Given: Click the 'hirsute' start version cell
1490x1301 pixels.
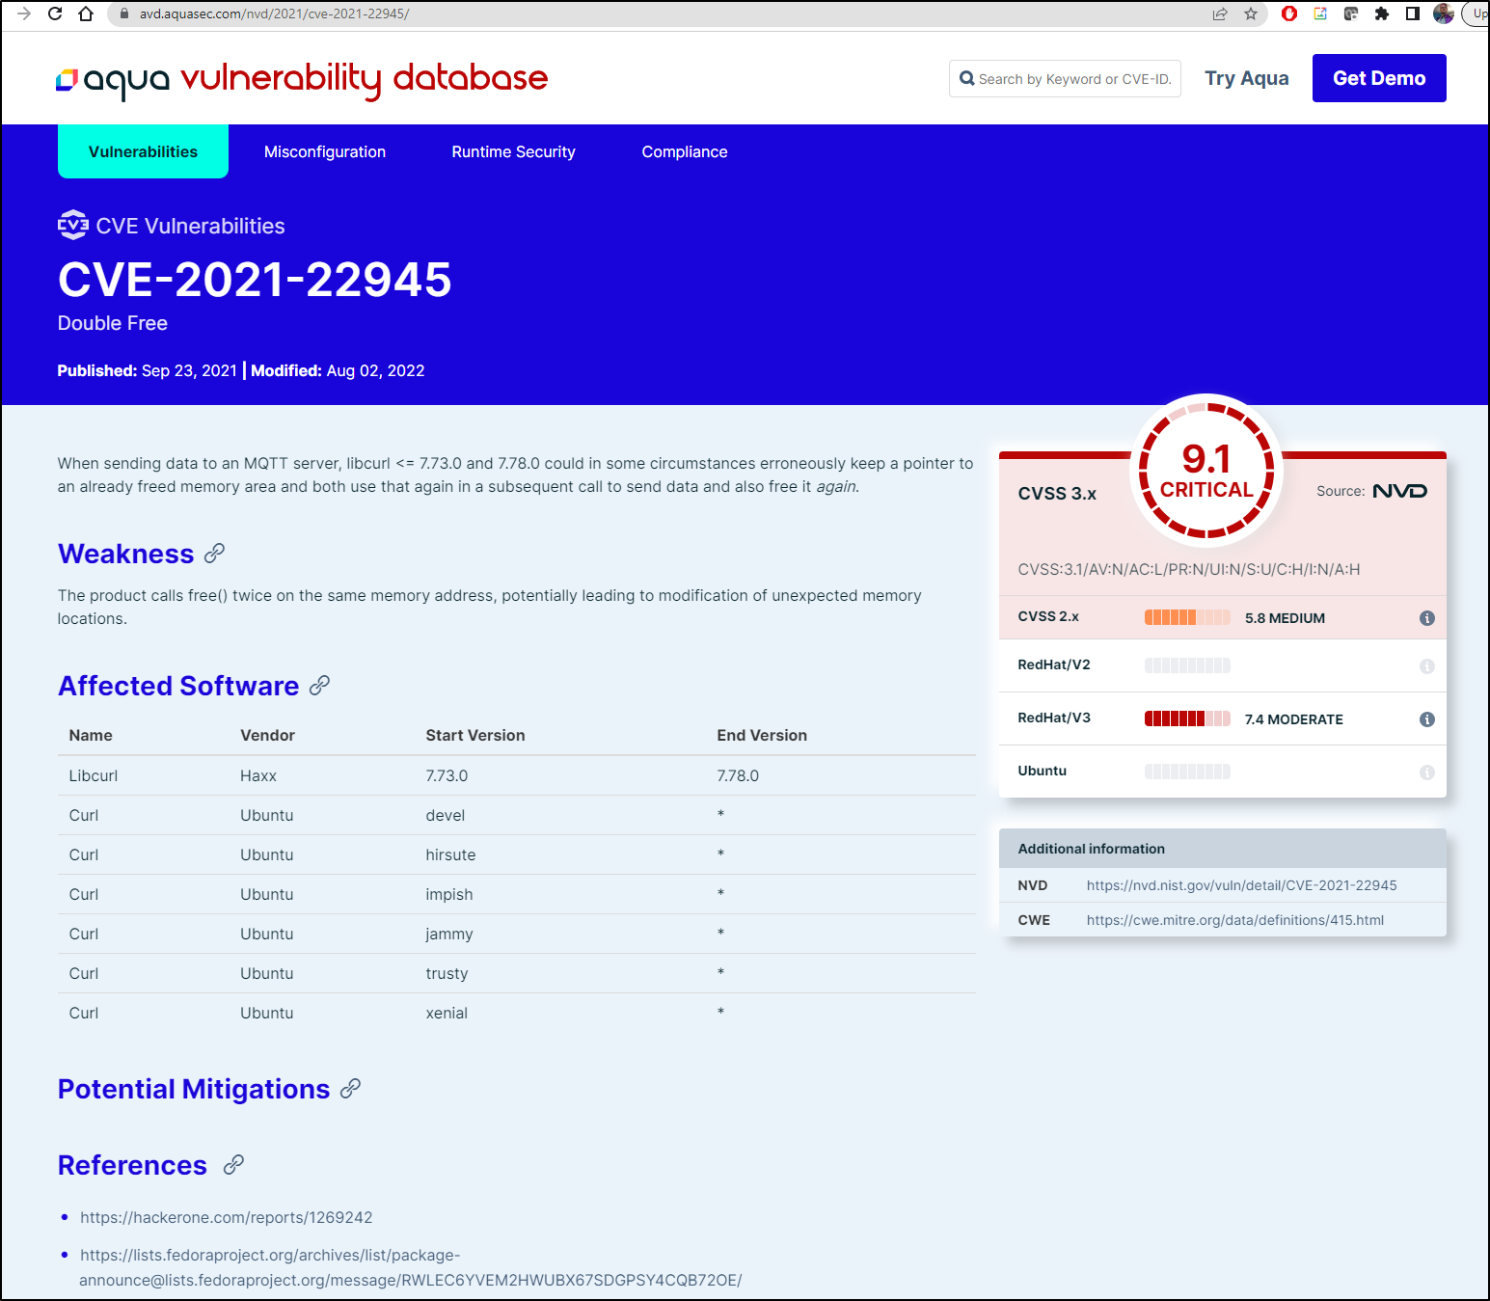Looking at the screenshot, I should point(450,854).
